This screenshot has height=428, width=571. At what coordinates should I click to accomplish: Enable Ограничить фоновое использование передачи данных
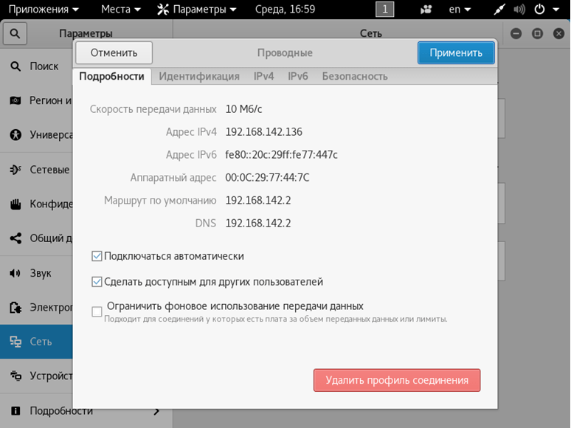[97, 311]
